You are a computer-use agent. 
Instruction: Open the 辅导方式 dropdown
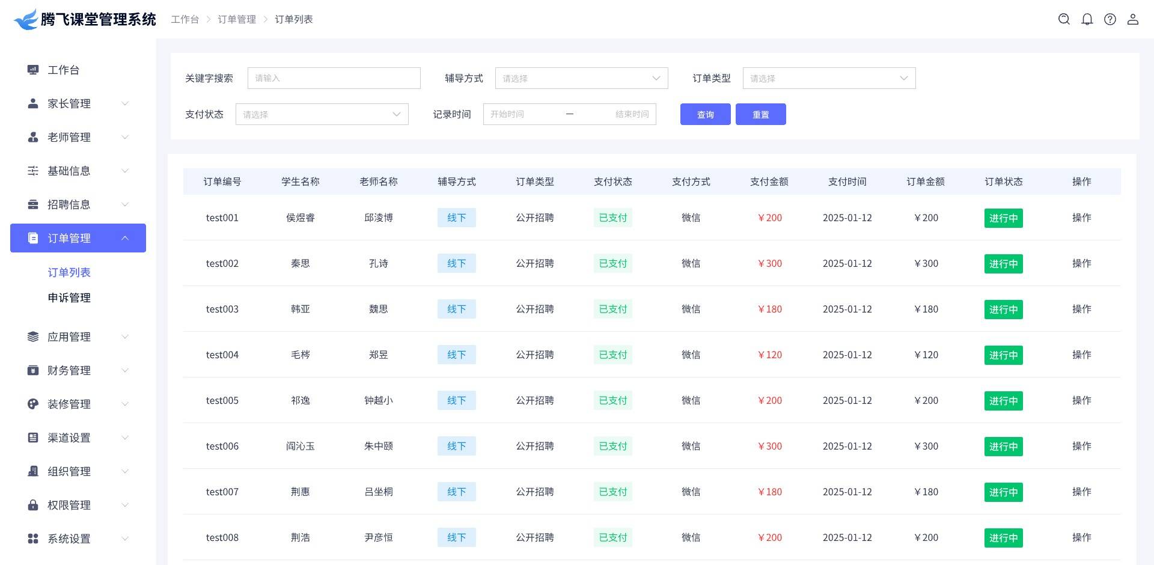581,78
